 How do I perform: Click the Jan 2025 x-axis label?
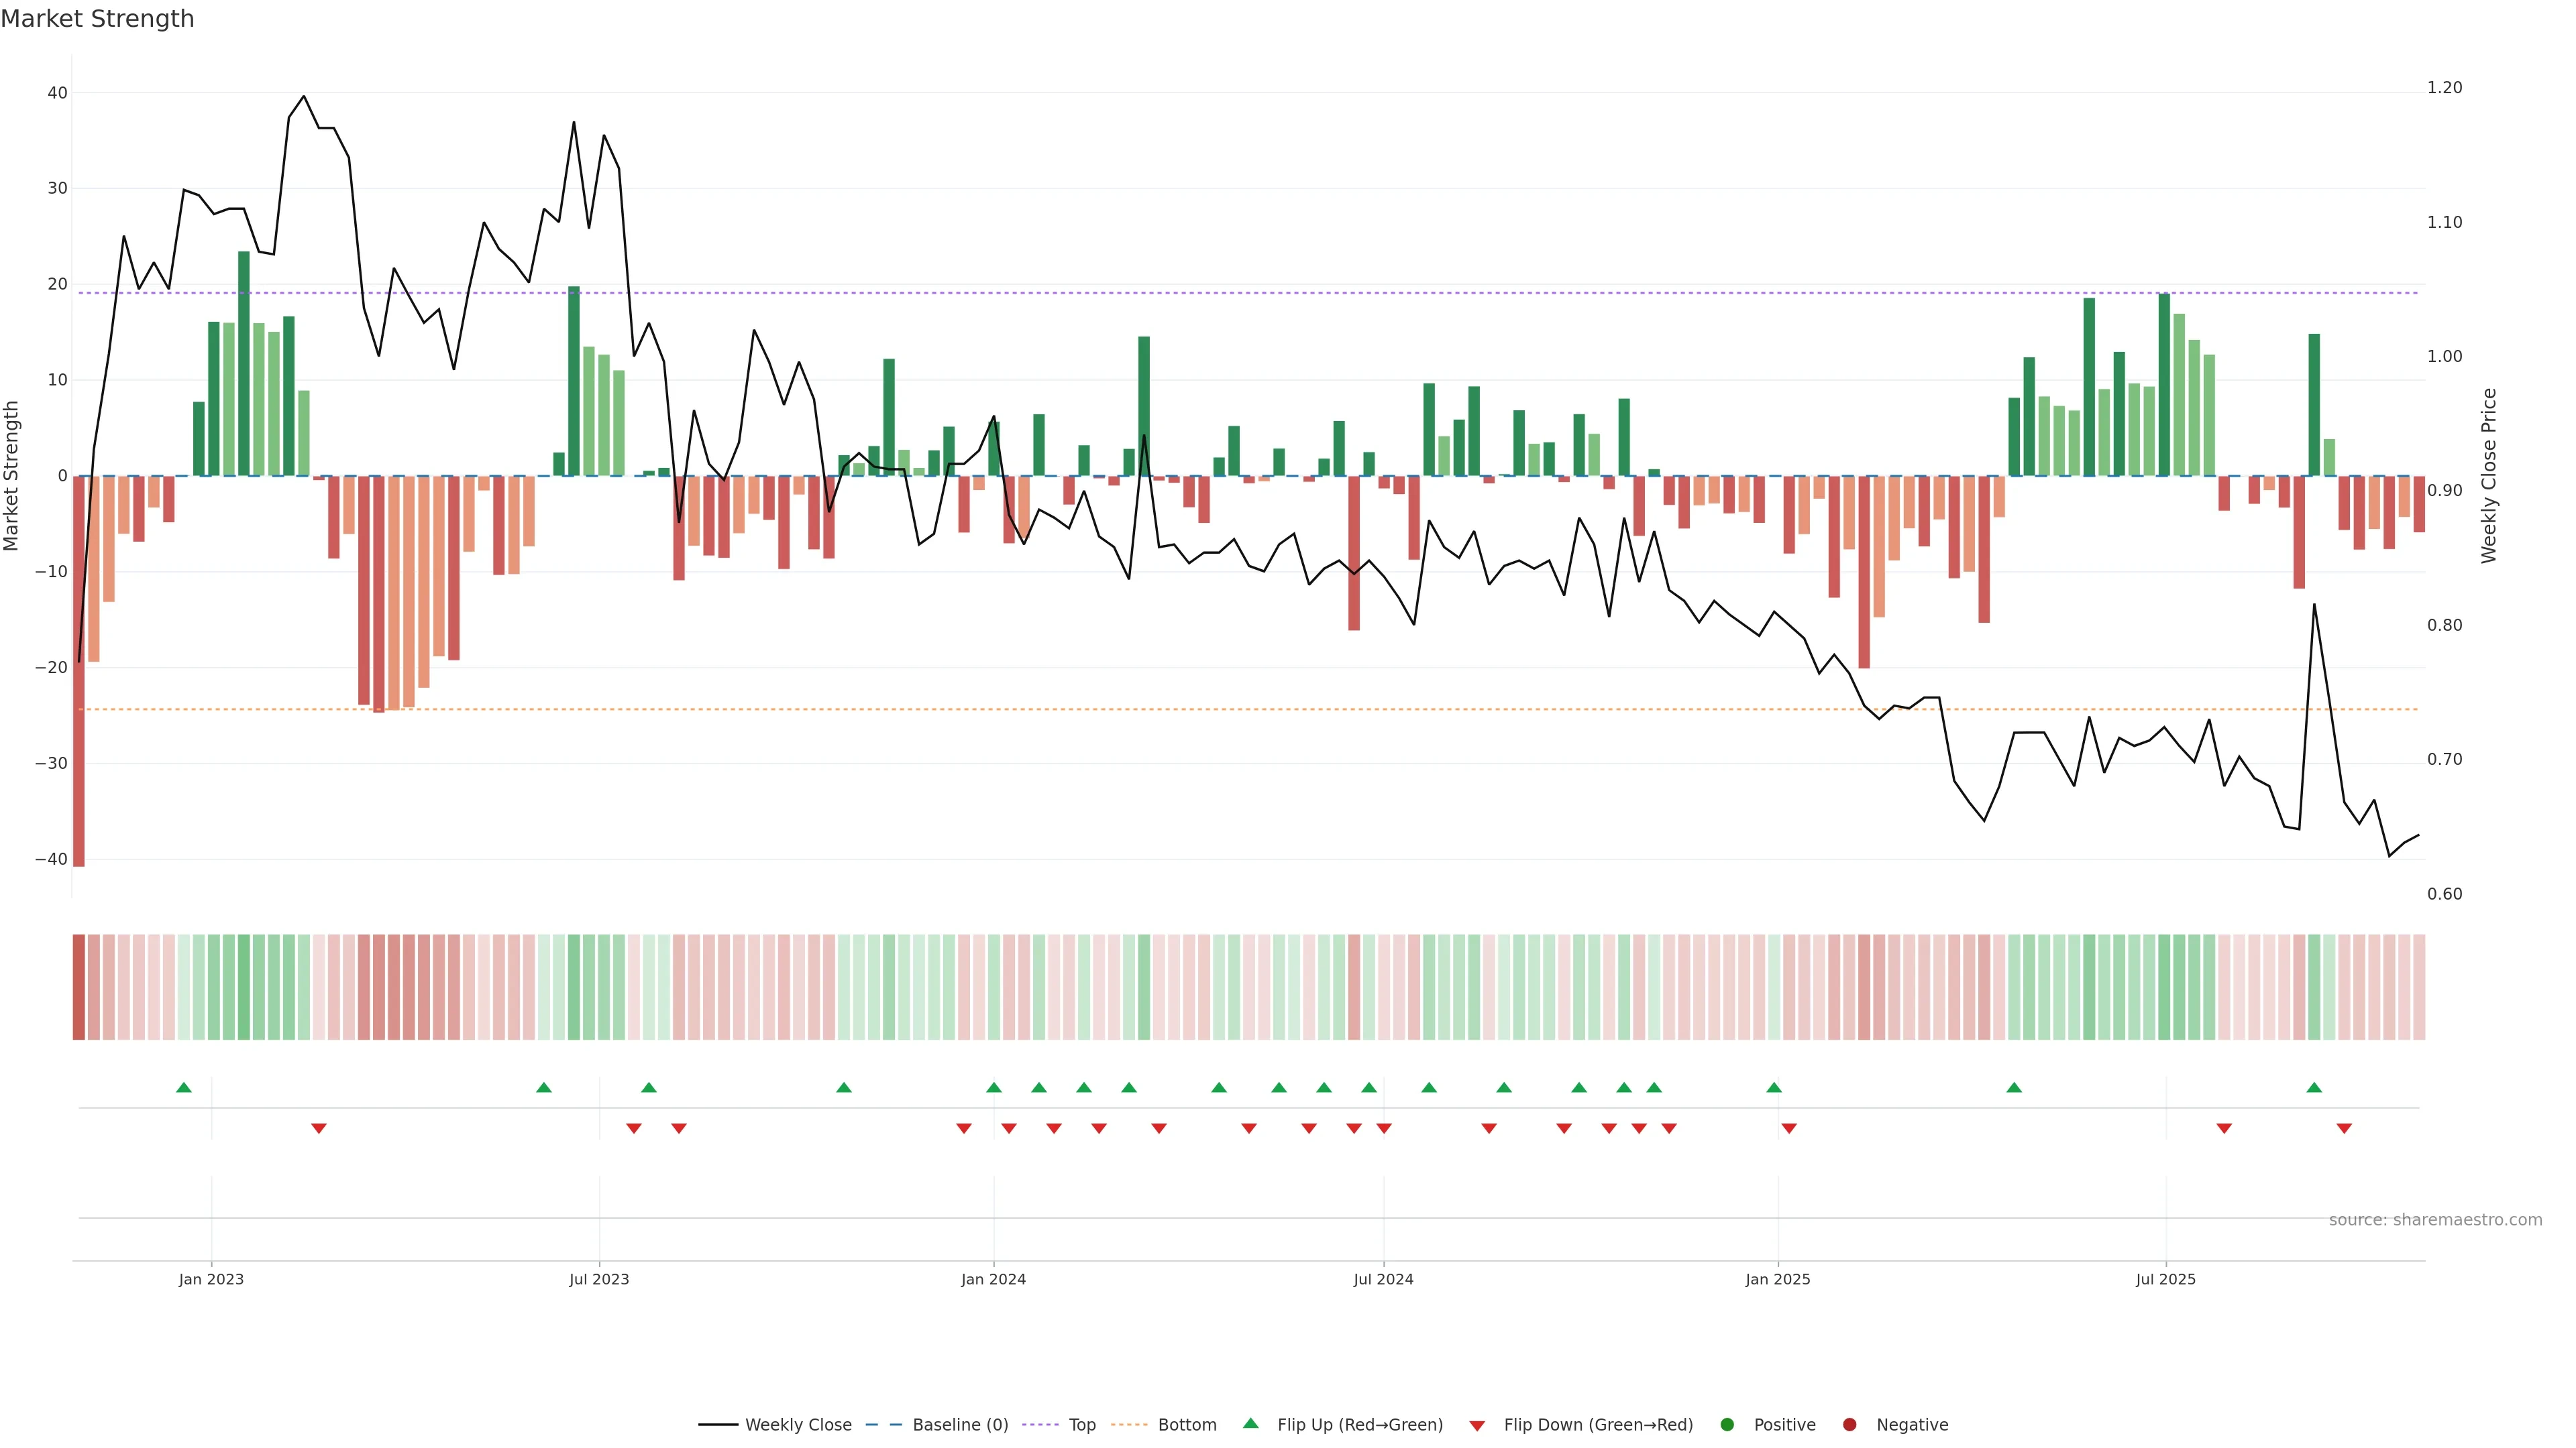point(1777,1279)
